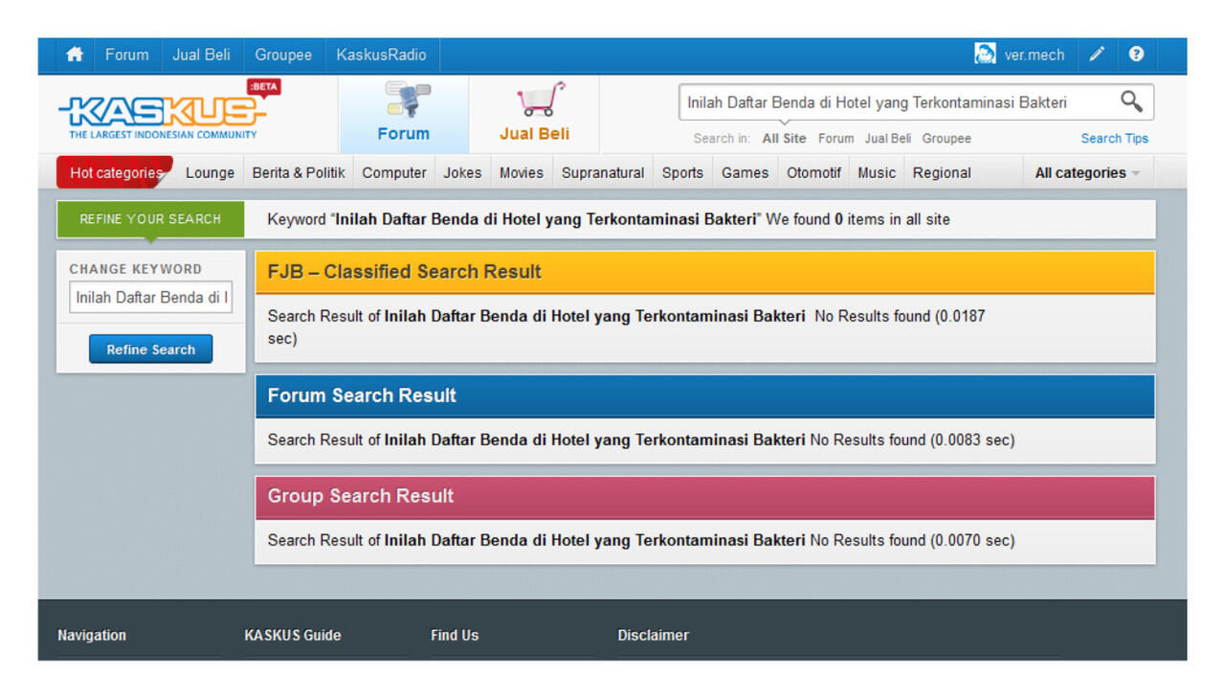Open the help question mark icon

click(x=1136, y=55)
